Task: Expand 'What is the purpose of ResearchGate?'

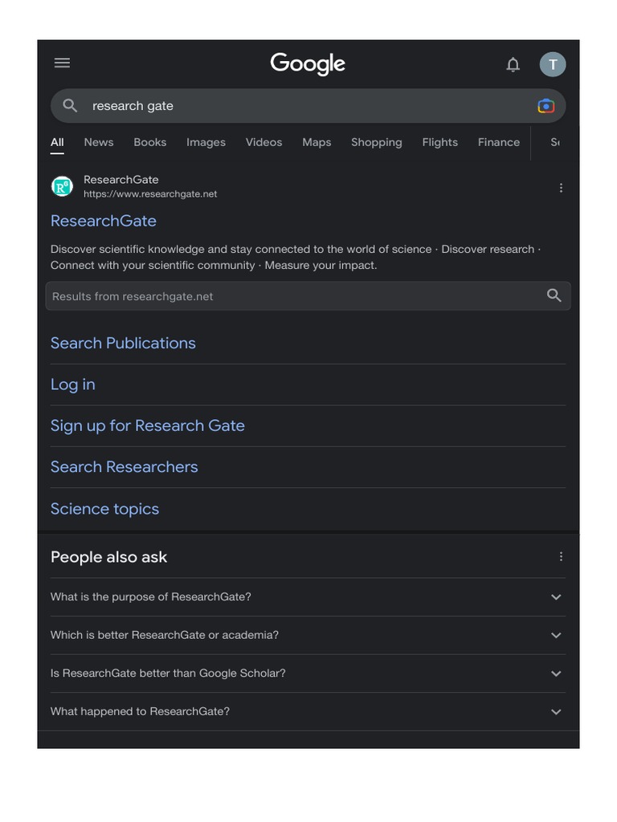Action: click(308, 596)
